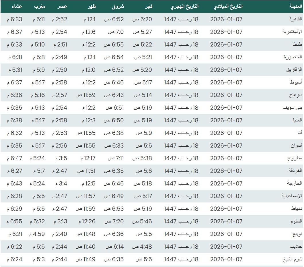Click the Hijri date in طنطا row
Image resolution: width=304 pixels, height=267 pixels.
(181, 44)
